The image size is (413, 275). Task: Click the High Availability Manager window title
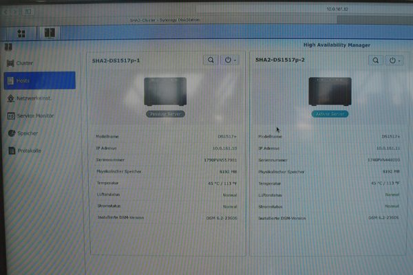pos(337,45)
